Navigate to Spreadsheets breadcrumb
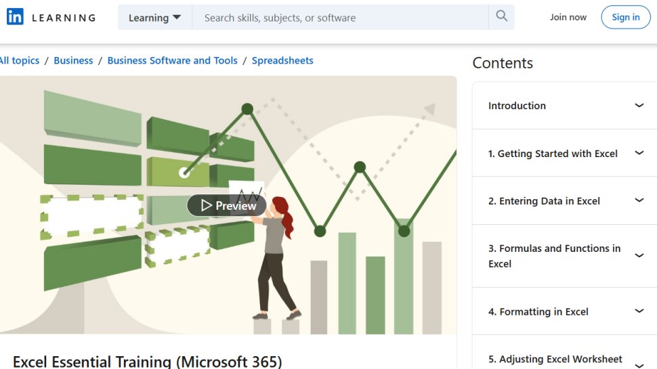Viewport: 657px width, 369px height. click(x=282, y=60)
